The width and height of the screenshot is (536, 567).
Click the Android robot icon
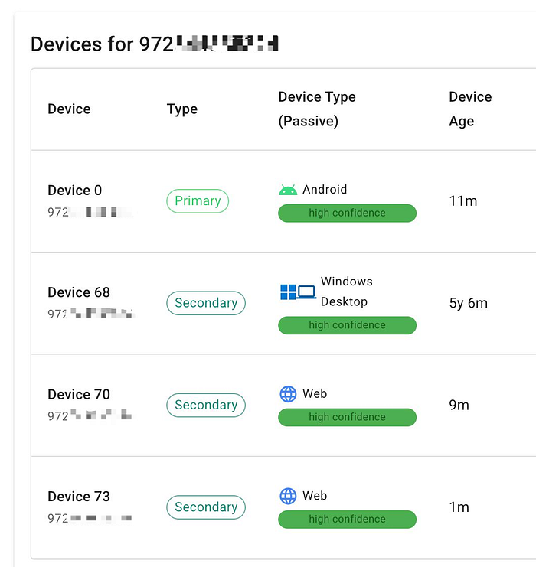[x=288, y=190]
